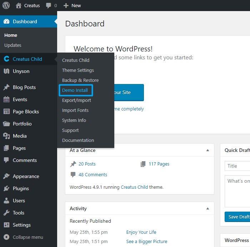250x247 pixels.
Task: Click the pages icon beside 117 Pages
Action: click(143, 164)
